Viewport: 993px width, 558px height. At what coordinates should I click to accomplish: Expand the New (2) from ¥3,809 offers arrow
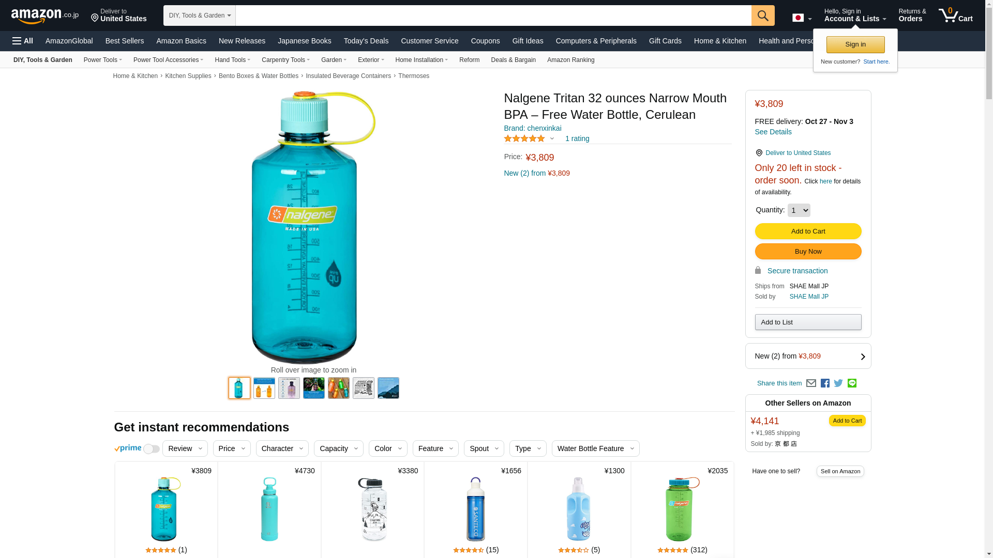click(x=863, y=357)
